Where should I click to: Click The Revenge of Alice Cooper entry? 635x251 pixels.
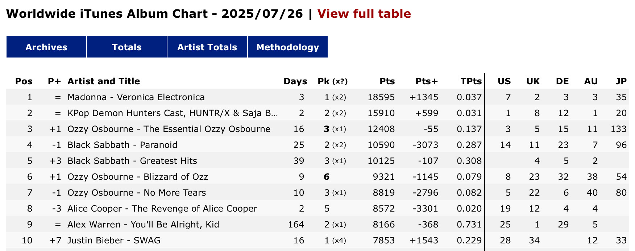[x=162, y=209]
